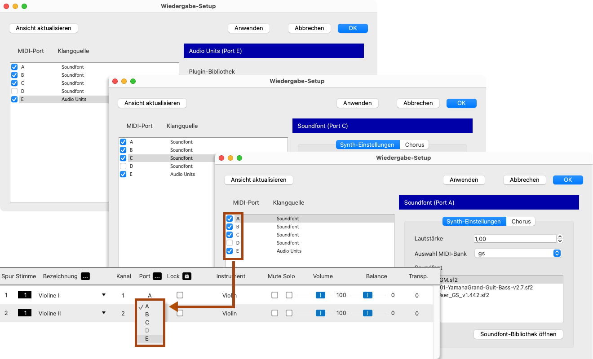This screenshot has height=359, width=593.
Task: Solo the Violine II track
Action: point(289,313)
